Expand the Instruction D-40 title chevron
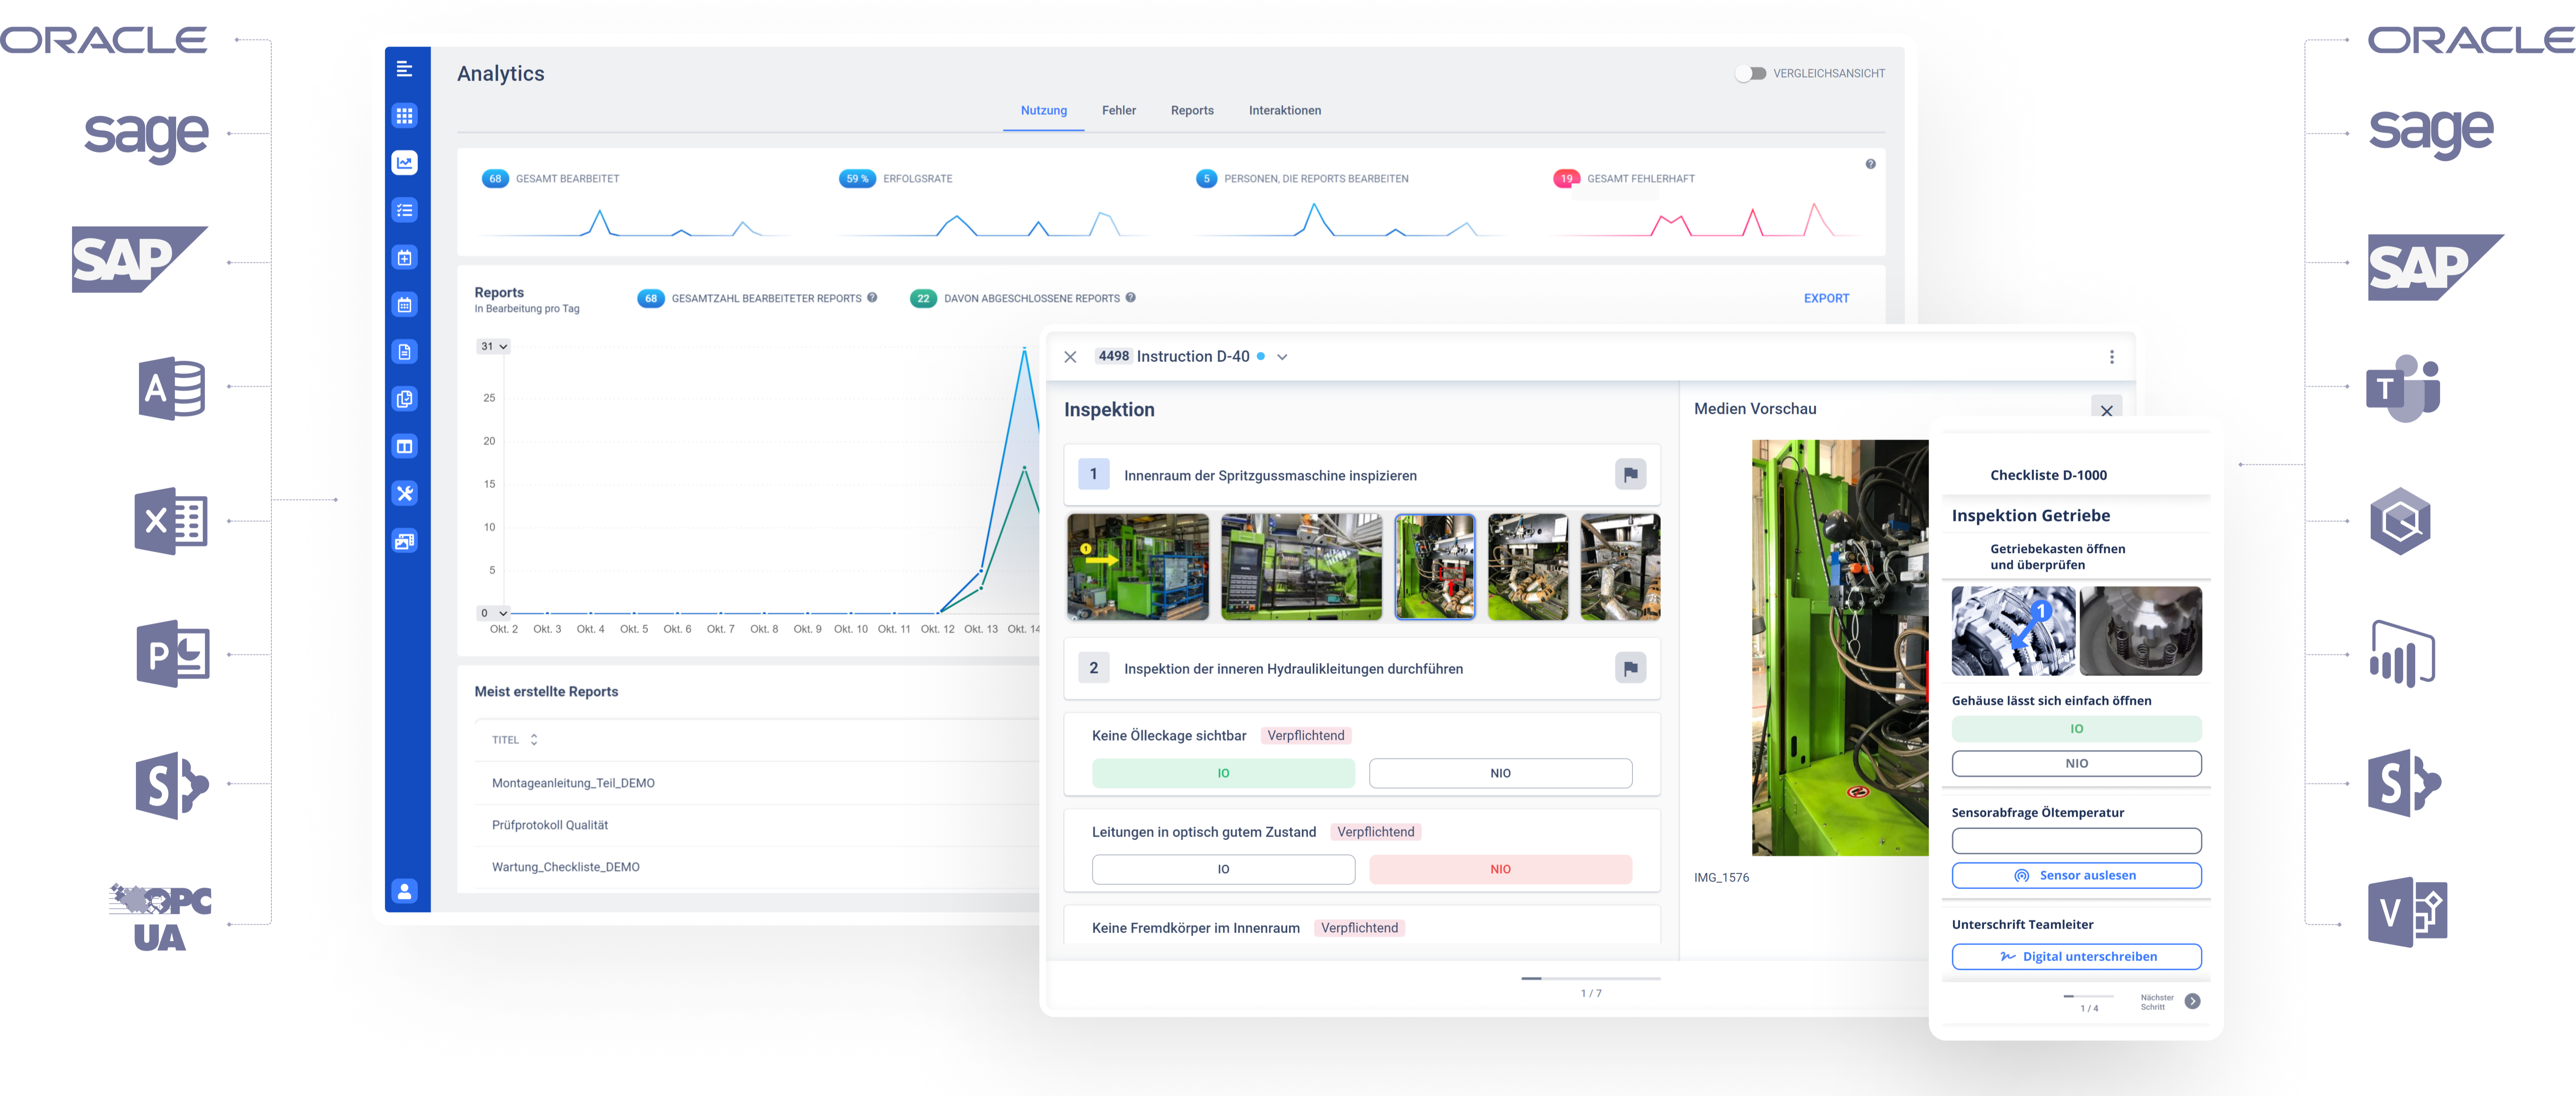This screenshot has width=2576, height=1096. pos(1282,357)
